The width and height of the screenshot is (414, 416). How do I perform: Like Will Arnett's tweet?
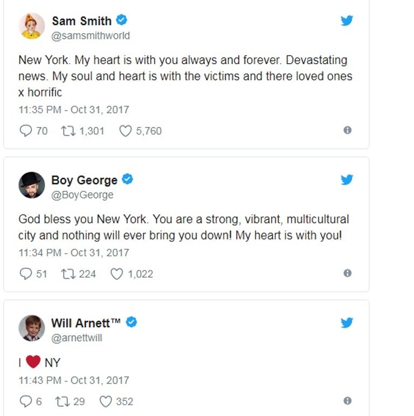(x=106, y=401)
